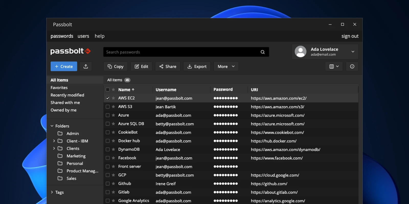Click the Share button
Screen dimensions: 409x204
tap(168, 66)
